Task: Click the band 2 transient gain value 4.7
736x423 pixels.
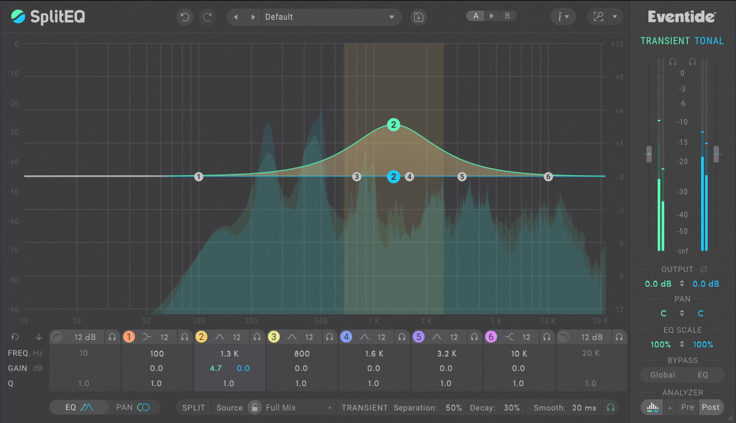Action: click(x=215, y=368)
